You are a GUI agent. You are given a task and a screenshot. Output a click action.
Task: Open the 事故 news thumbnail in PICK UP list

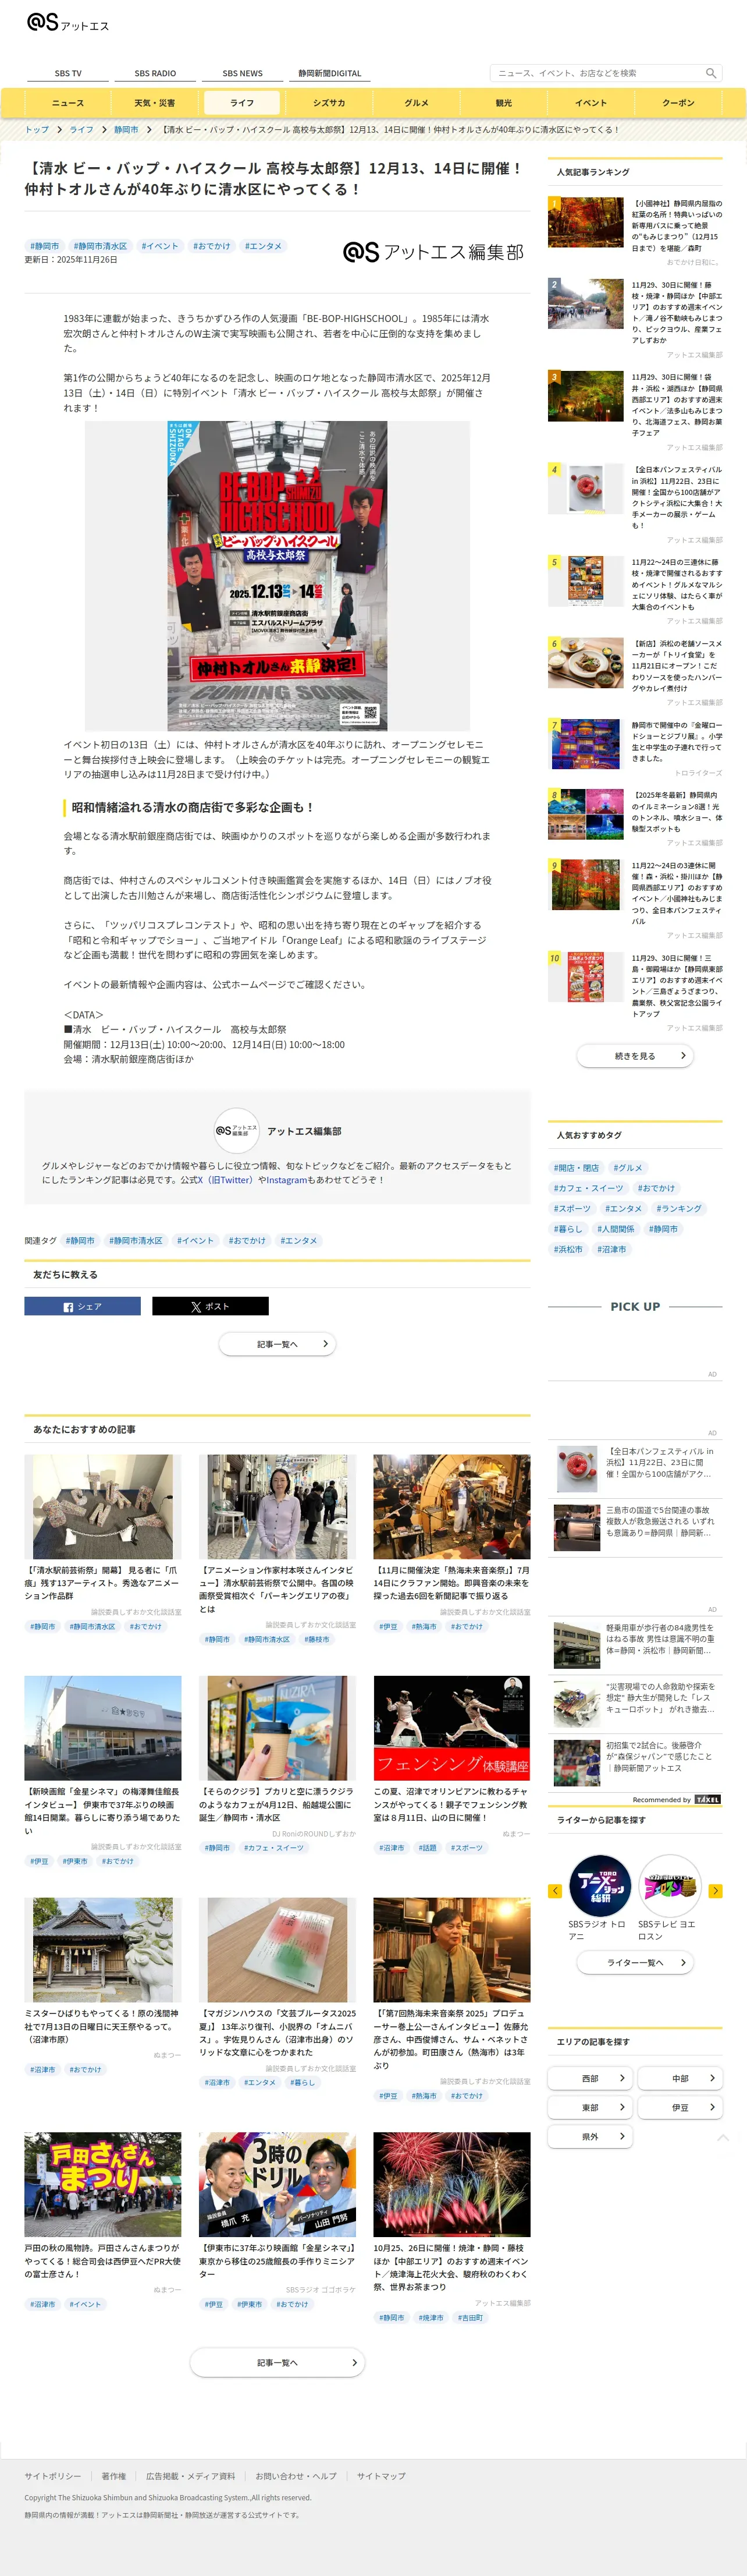click(576, 1528)
